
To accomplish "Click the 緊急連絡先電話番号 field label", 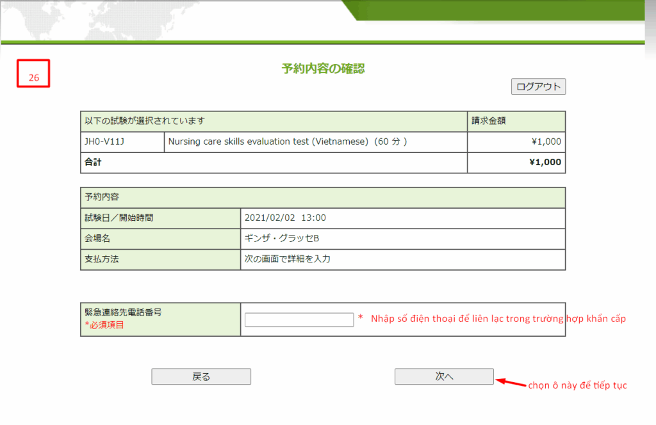I will (123, 312).
